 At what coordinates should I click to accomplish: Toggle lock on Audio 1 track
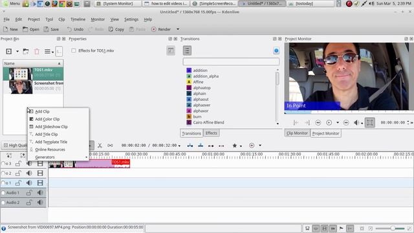pos(29,193)
